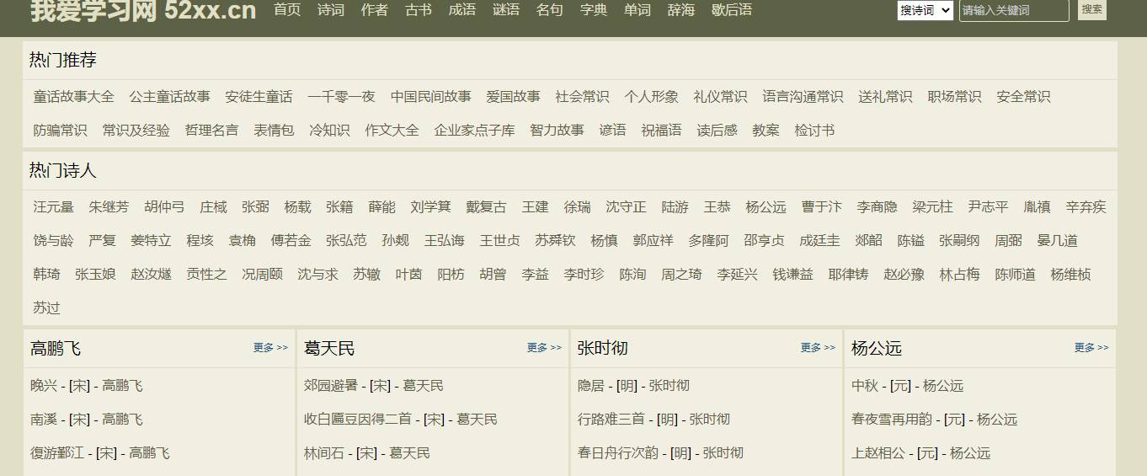Select poet 苏辙
Viewport: 1147px width, 476px height.
tap(367, 275)
